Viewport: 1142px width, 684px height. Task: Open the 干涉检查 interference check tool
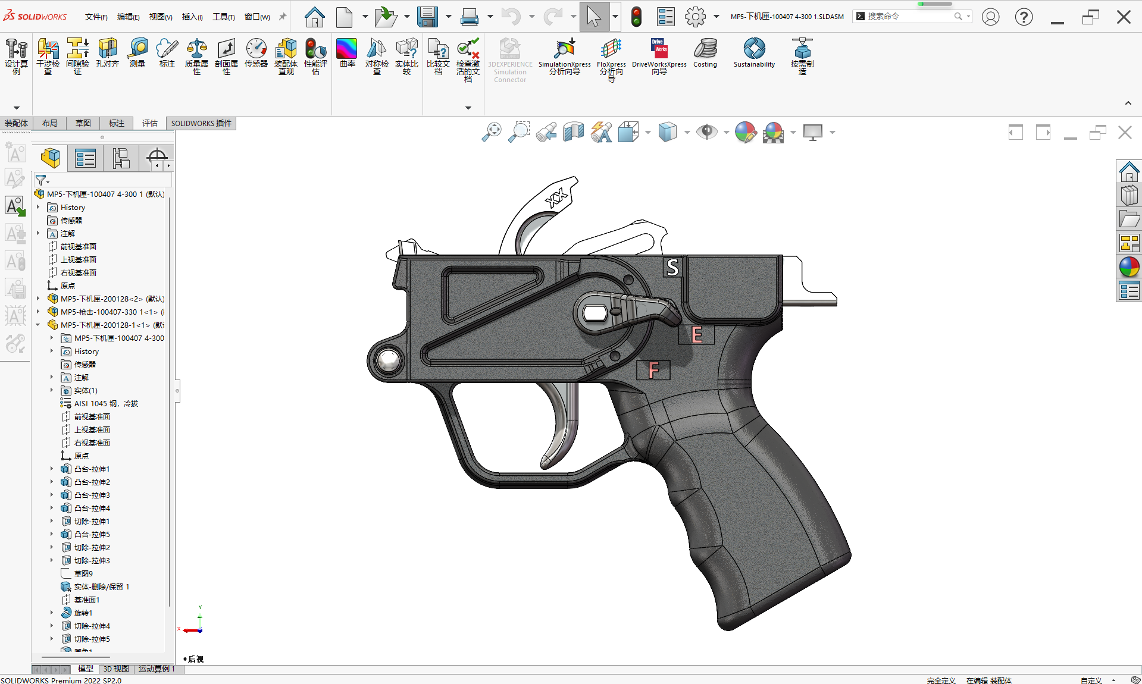coord(48,56)
